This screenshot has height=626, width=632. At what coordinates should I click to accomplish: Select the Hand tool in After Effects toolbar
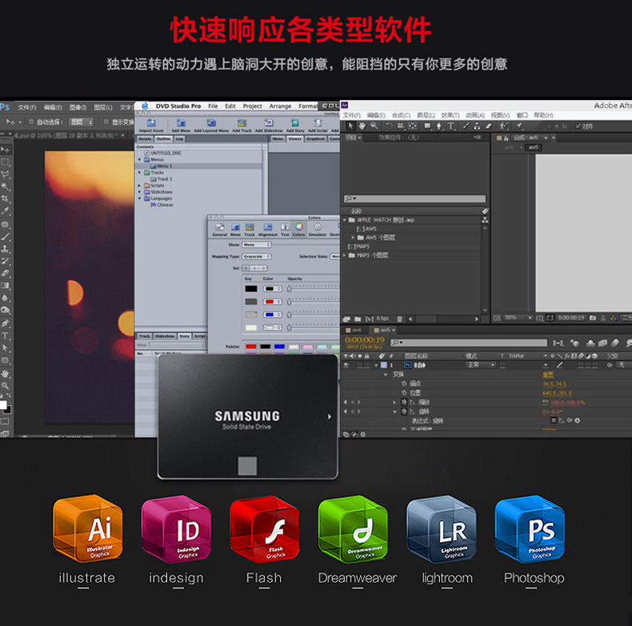[362, 126]
